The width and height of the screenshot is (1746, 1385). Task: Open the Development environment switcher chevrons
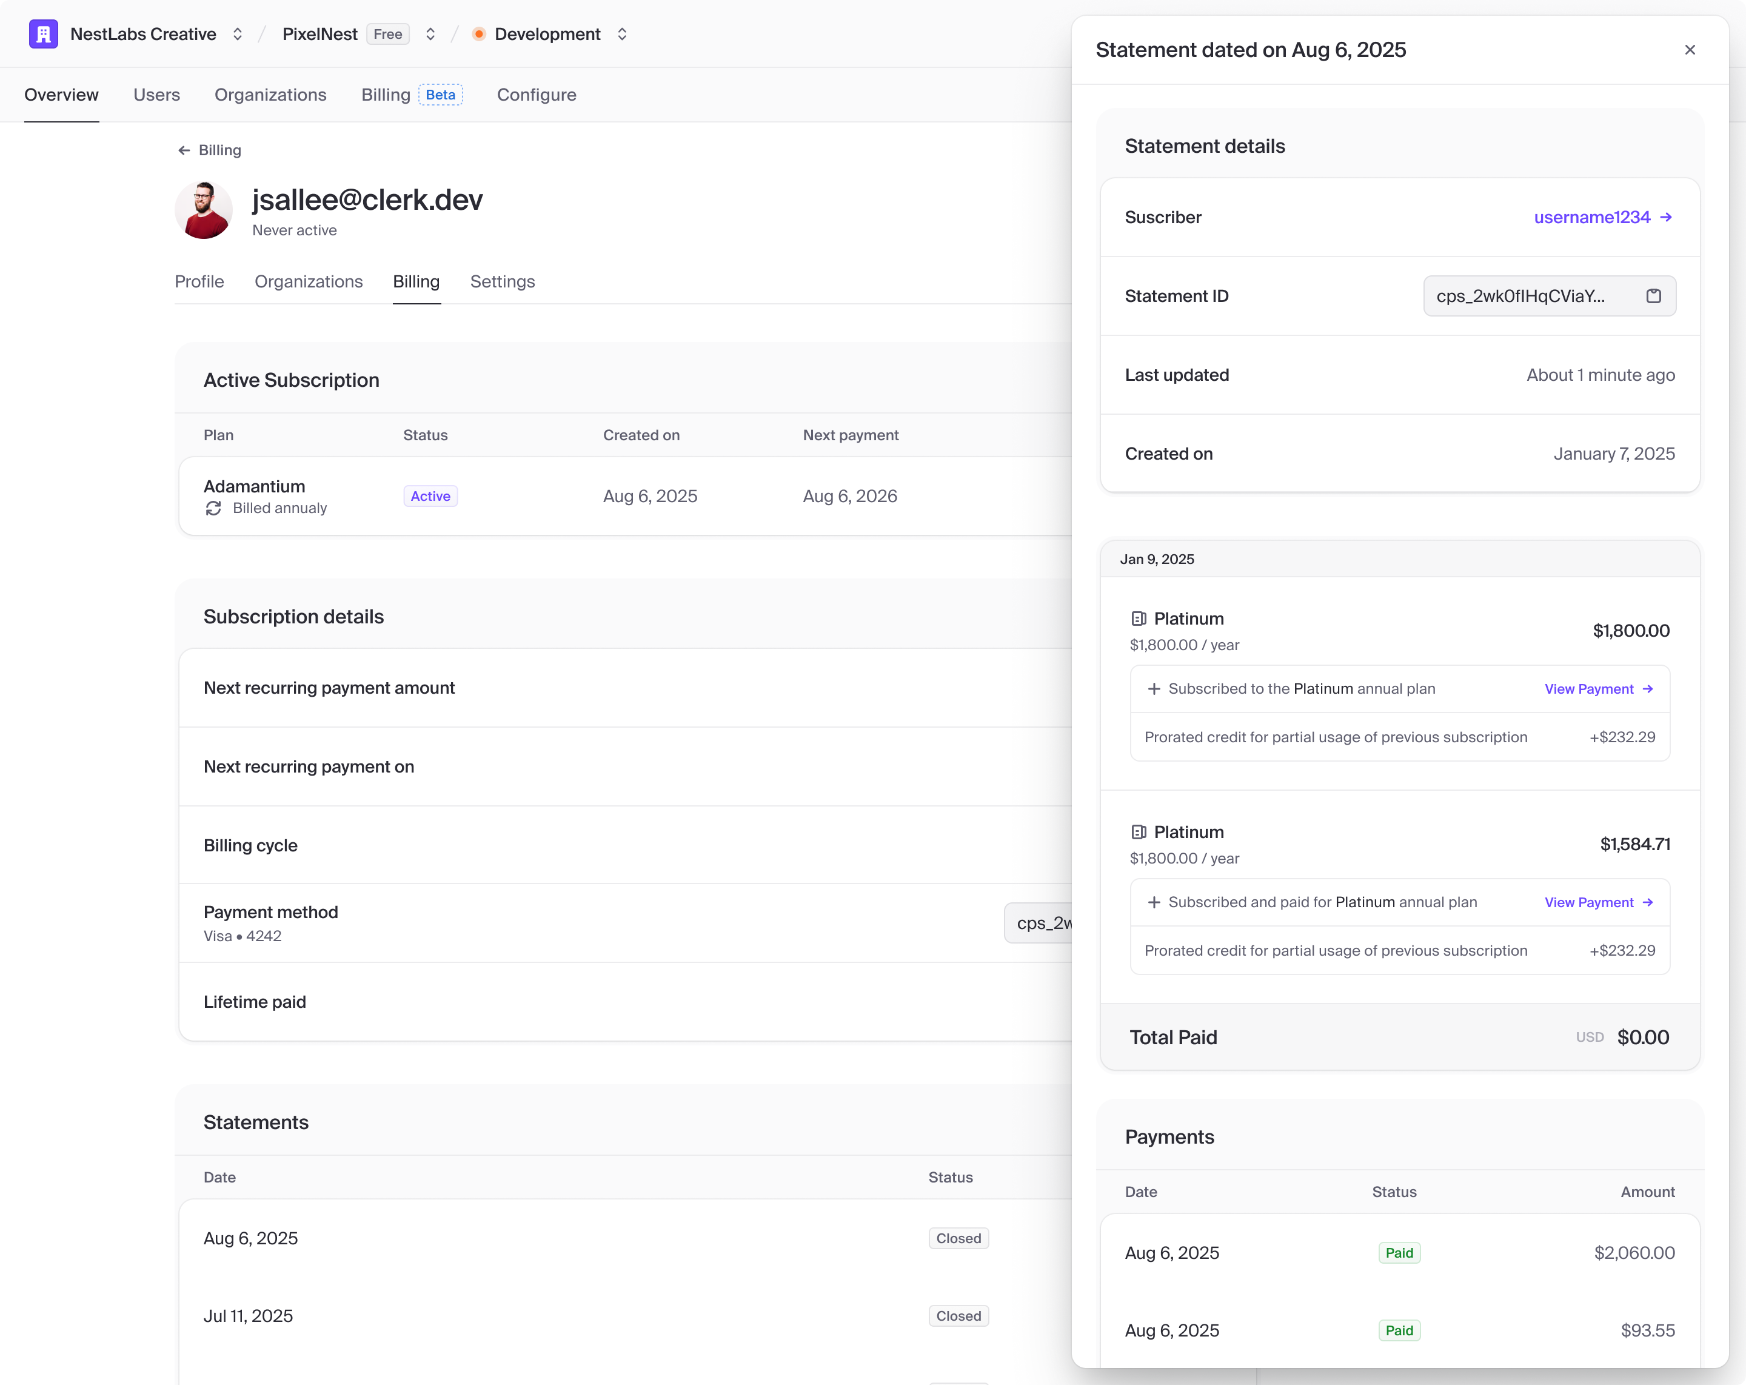622,34
